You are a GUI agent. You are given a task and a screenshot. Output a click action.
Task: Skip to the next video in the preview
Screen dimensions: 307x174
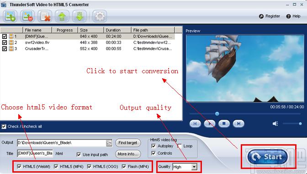tap(238, 124)
